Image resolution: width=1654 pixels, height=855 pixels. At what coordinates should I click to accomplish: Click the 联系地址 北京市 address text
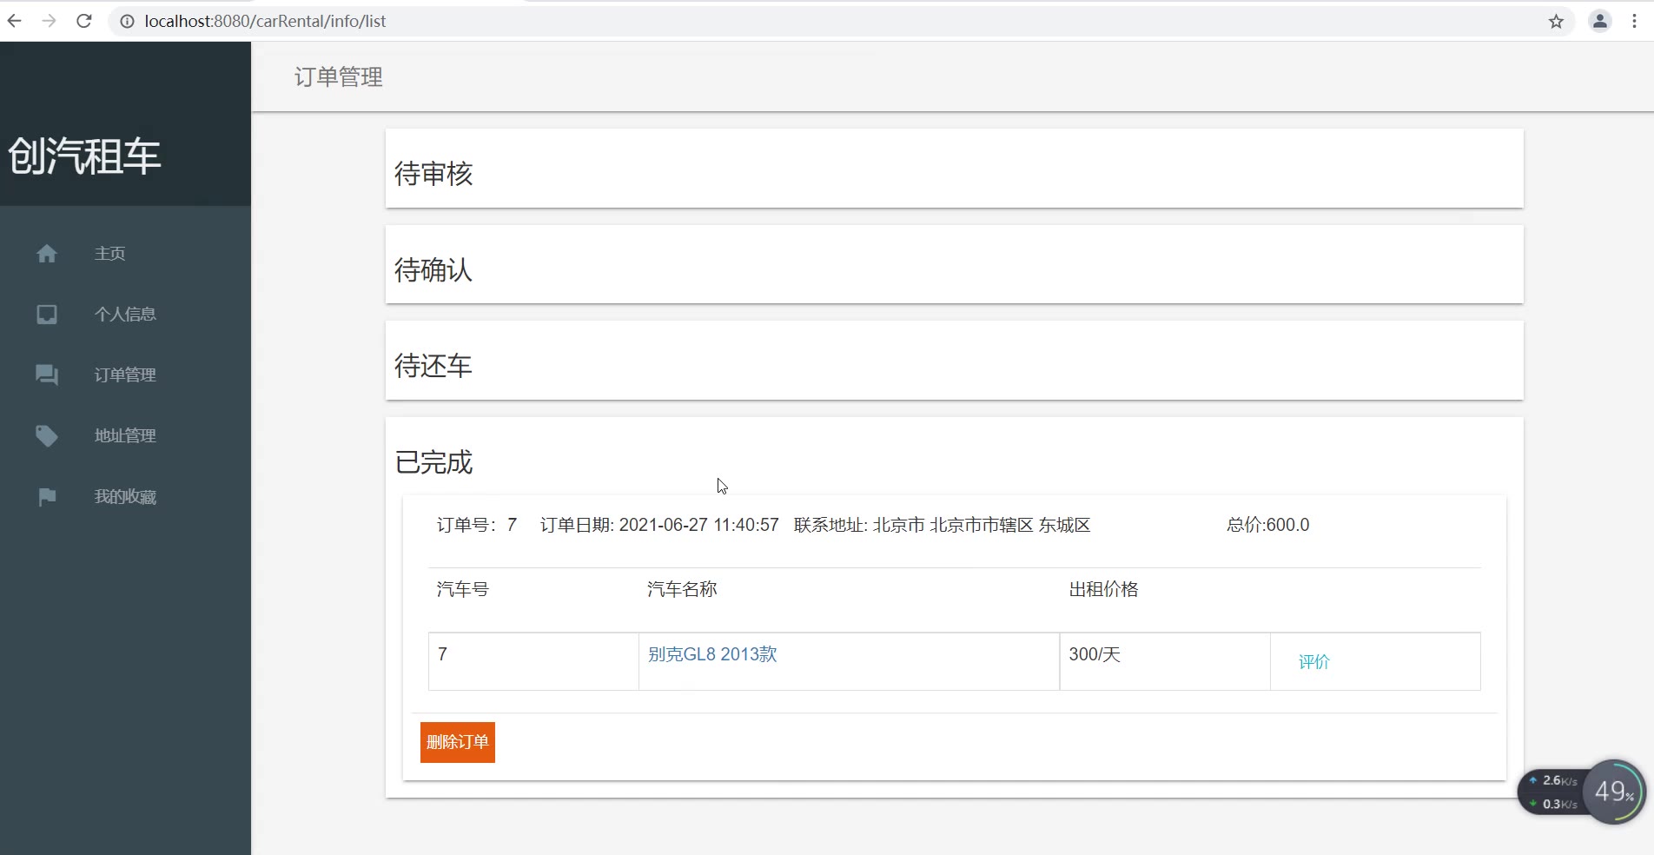(942, 525)
